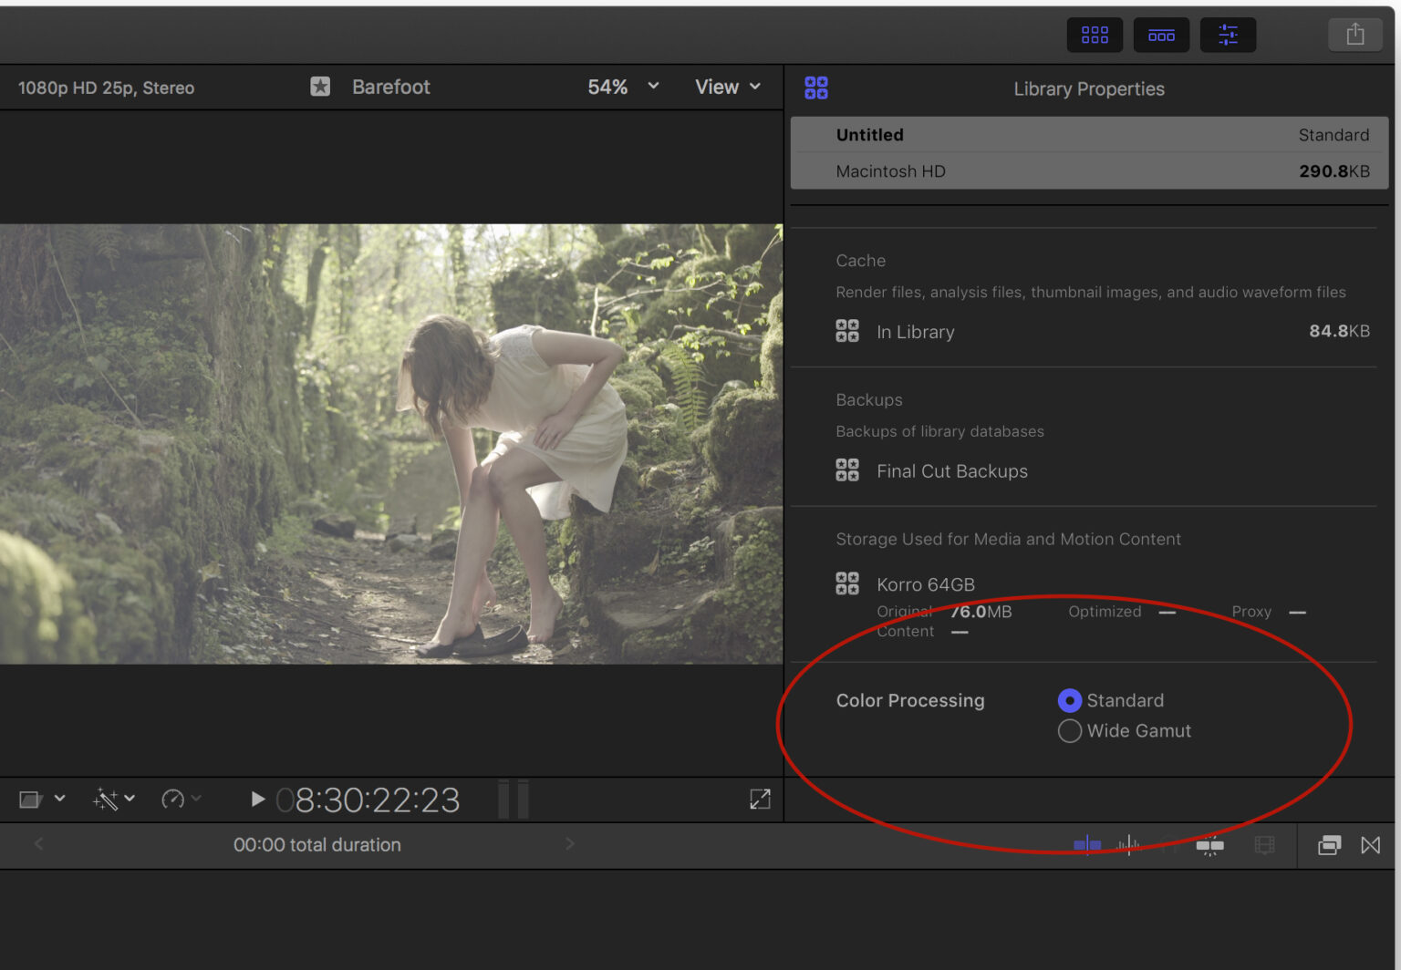Click the 00:00 total duration text
1401x970 pixels.
(x=317, y=845)
